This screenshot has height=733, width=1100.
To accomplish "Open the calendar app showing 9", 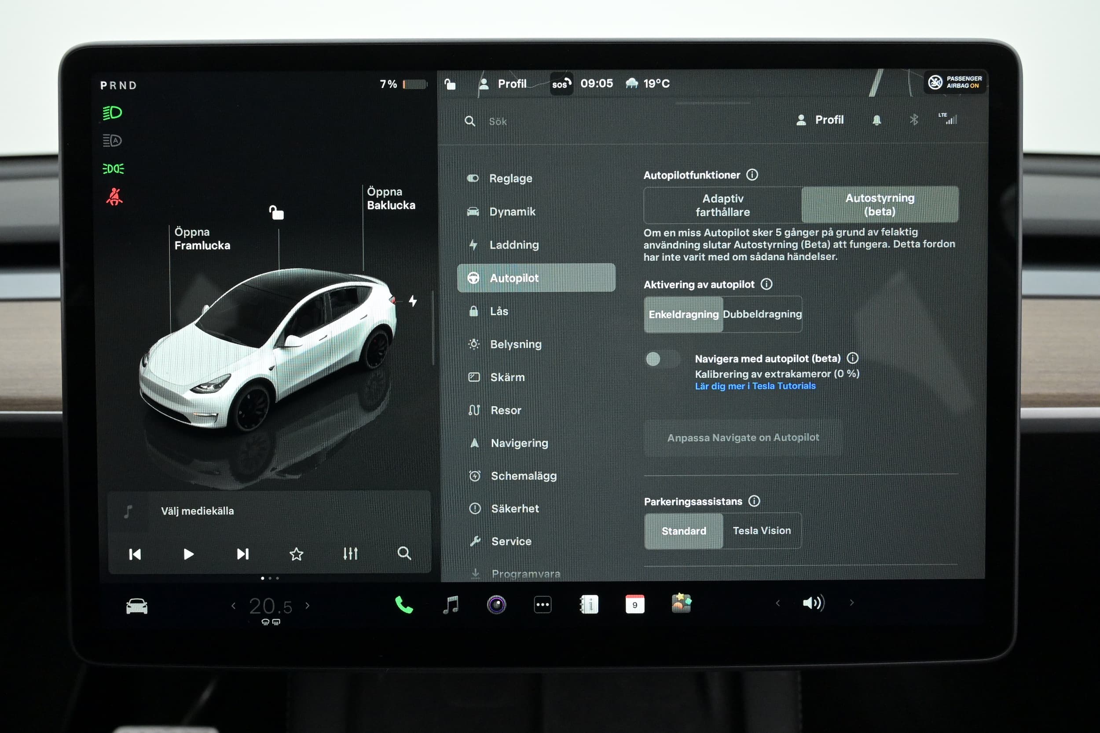I will (634, 605).
